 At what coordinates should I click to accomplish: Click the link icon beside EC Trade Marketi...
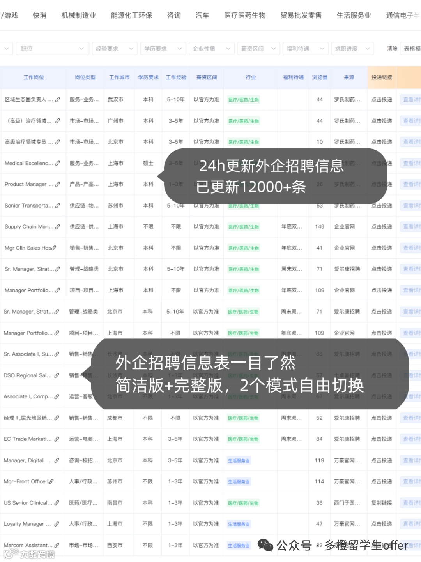point(57,439)
